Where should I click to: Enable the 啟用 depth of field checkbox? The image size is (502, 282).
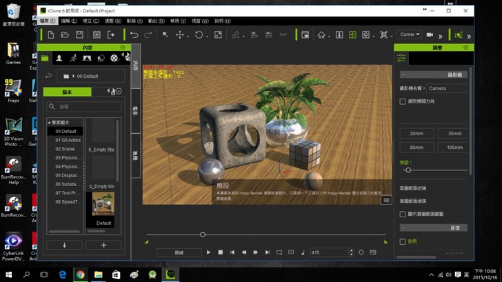403,241
